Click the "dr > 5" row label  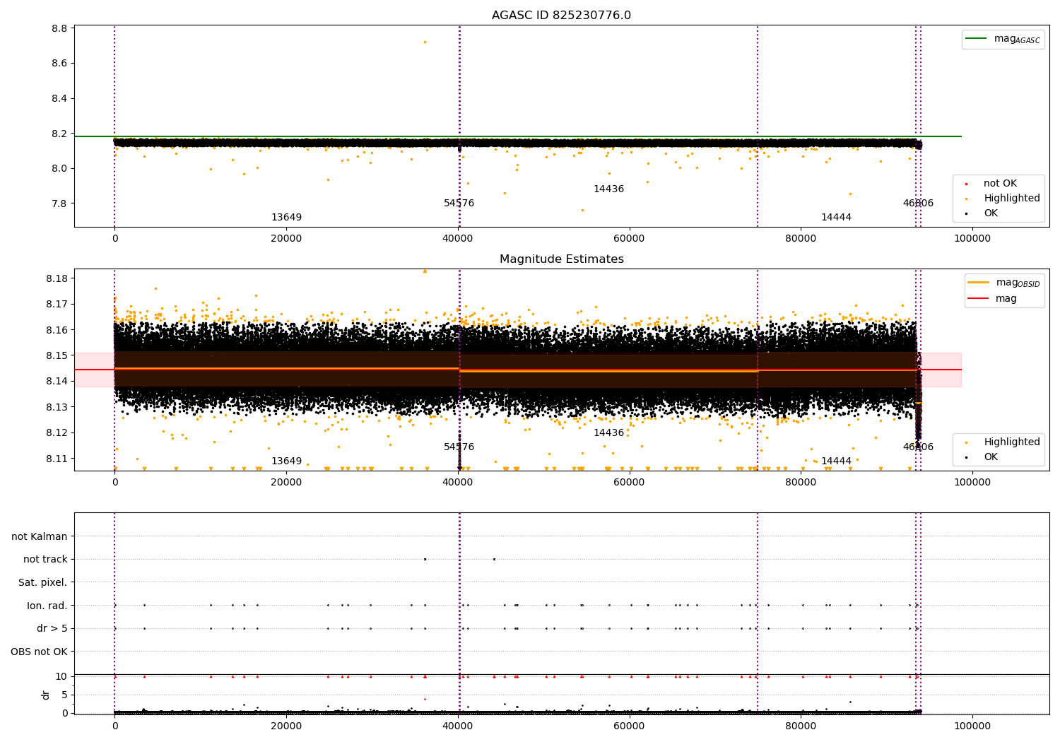pyautogui.click(x=52, y=628)
